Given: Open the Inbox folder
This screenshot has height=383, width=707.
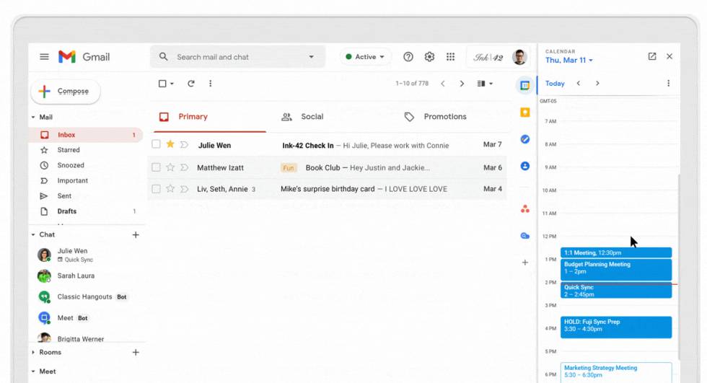Looking at the screenshot, I should coord(86,135).
